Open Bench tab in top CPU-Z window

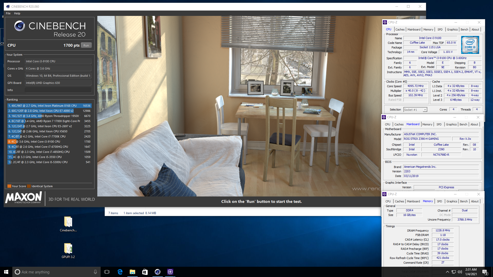[464, 29]
